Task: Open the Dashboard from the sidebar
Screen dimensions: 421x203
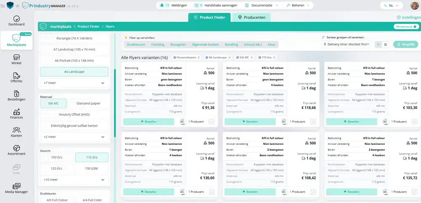Action: tap(16, 21)
